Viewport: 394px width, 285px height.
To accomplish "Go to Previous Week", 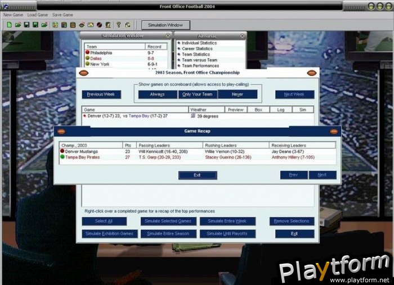I will pos(101,94).
